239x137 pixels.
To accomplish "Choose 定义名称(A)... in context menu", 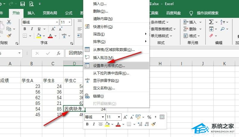I will point(116,88).
